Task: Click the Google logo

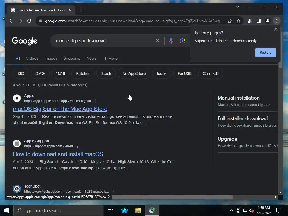Action: (x=24, y=41)
